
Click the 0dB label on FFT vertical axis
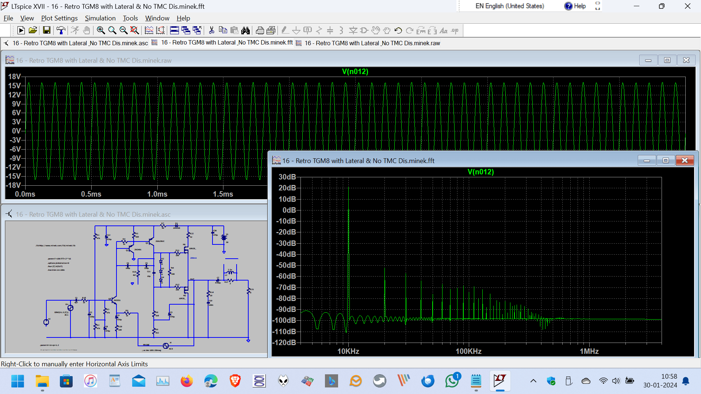[x=289, y=210]
